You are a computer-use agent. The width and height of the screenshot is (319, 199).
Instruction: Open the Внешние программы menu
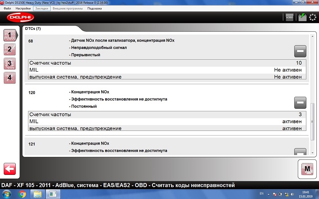click(x=68, y=8)
